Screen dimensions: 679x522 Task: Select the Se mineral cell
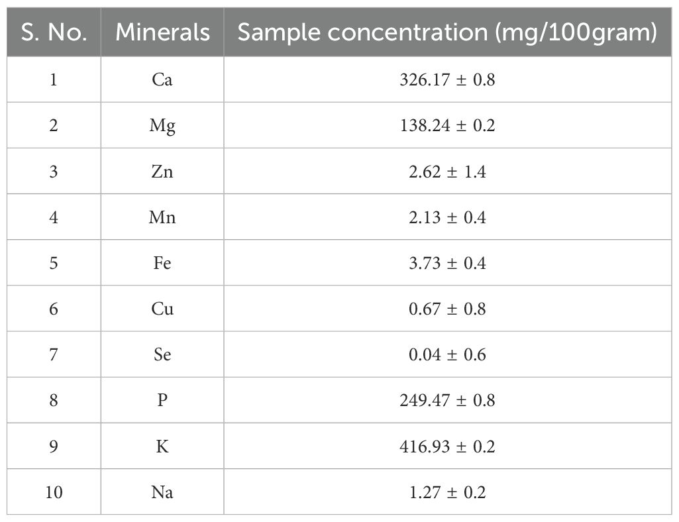click(x=162, y=355)
